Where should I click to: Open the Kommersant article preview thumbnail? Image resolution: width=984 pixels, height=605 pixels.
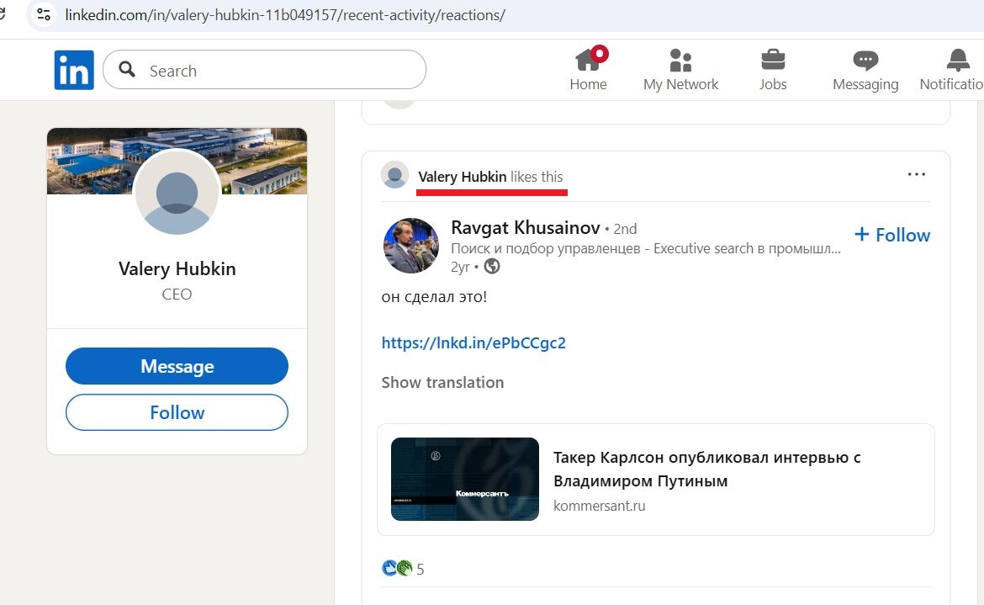[465, 479]
